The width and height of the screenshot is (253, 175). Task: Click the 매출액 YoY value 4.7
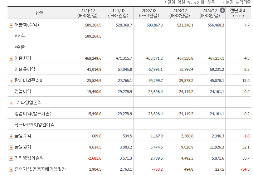(247, 25)
